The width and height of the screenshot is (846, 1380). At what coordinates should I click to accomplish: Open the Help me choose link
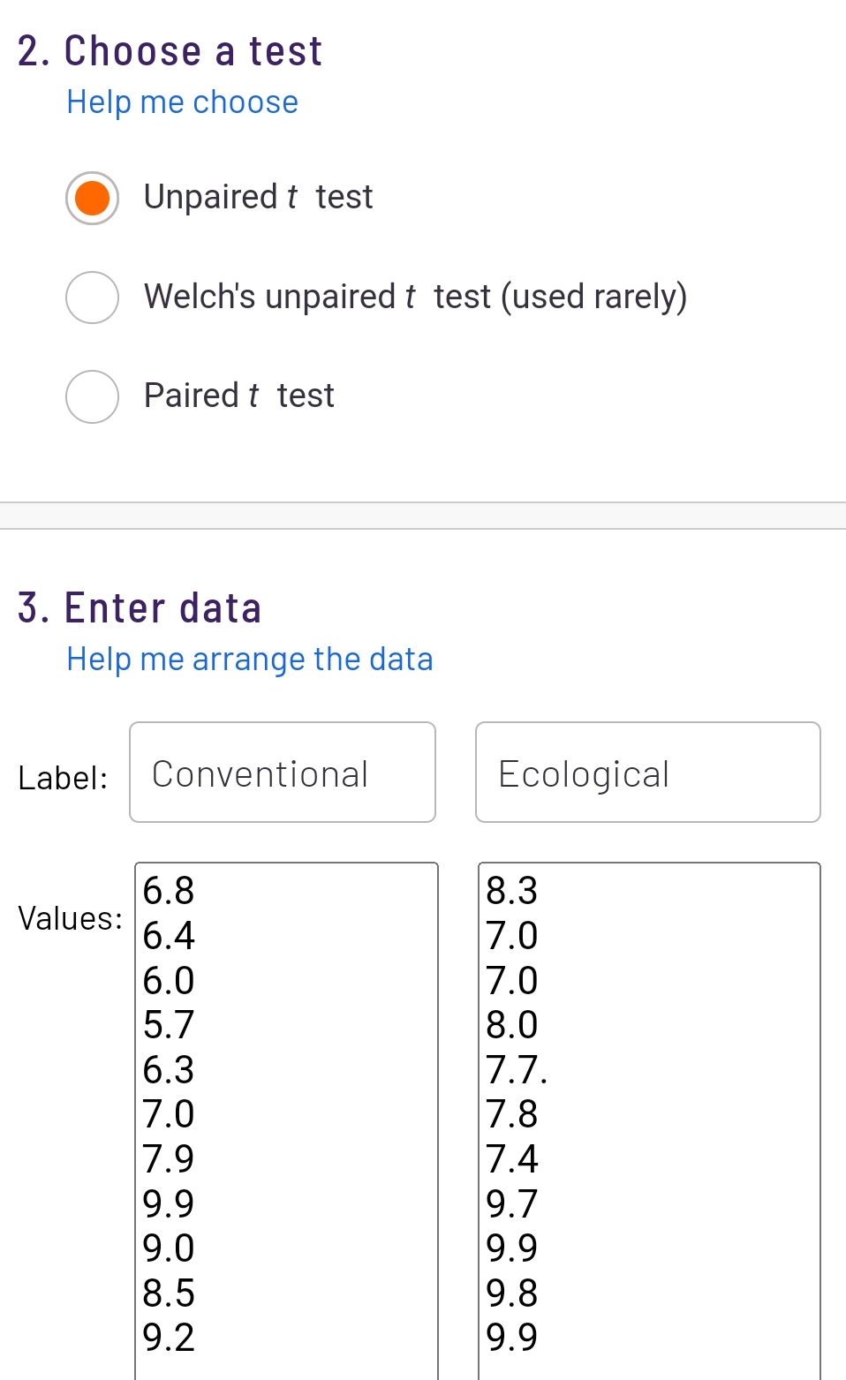(183, 102)
